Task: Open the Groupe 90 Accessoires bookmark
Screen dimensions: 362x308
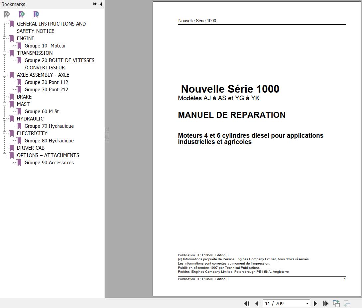Action: [x=49, y=163]
